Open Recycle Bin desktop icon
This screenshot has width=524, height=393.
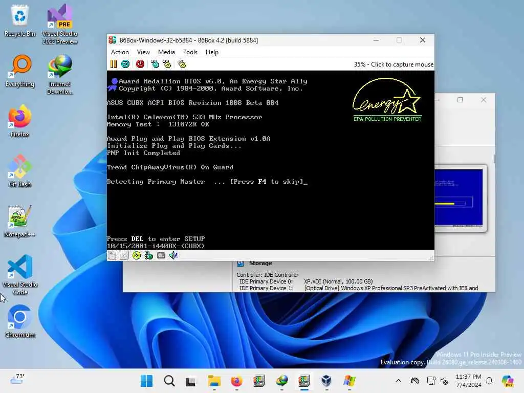click(x=20, y=20)
